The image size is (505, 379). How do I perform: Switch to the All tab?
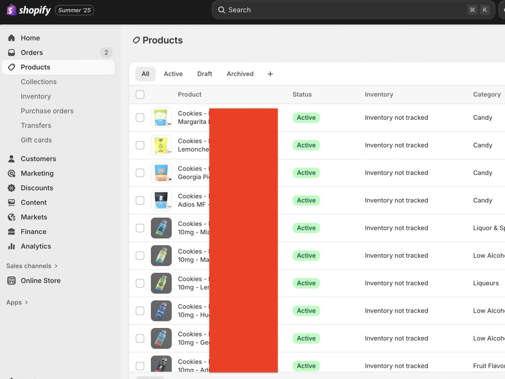click(145, 74)
